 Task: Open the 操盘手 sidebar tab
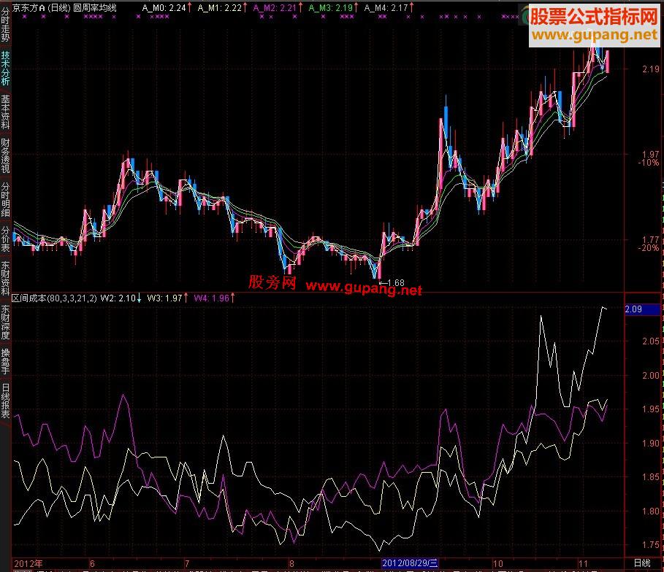pos(5,361)
